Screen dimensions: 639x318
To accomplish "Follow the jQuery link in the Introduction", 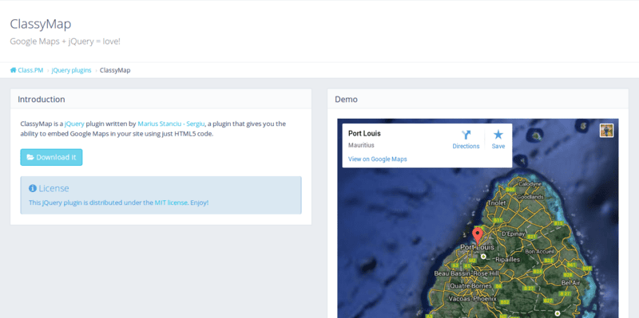I will coord(74,124).
